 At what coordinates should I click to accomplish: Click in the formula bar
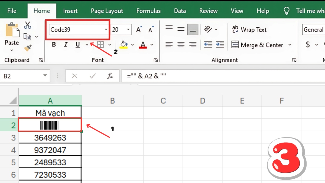[x=223, y=76]
